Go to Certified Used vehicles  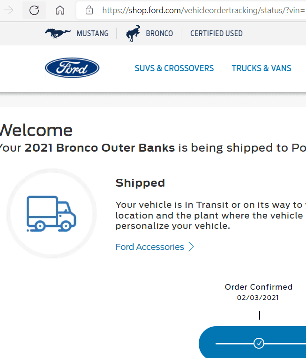(216, 34)
